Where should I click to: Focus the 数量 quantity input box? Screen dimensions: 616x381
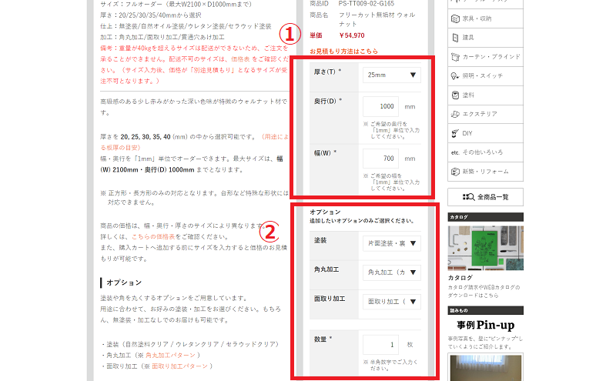coord(380,345)
